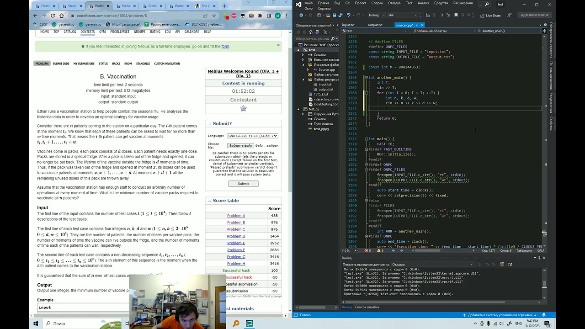Click the Save All icon in Visual Studio toolbar
The height and width of the screenshot is (329, 585).
coord(341,15)
